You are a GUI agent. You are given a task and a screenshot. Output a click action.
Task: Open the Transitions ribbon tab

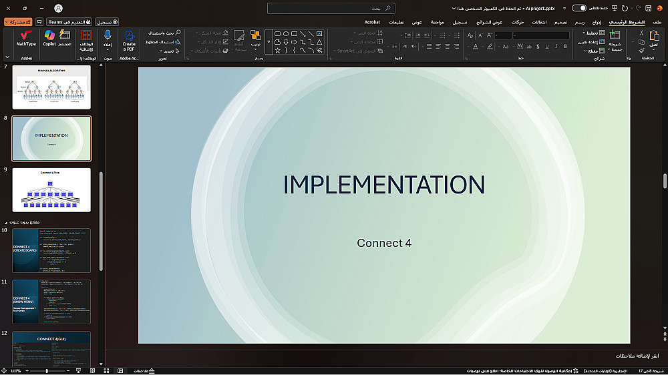point(538,22)
